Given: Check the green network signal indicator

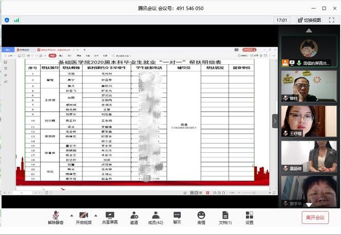Looking at the screenshot, I should (x=16, y=20).
